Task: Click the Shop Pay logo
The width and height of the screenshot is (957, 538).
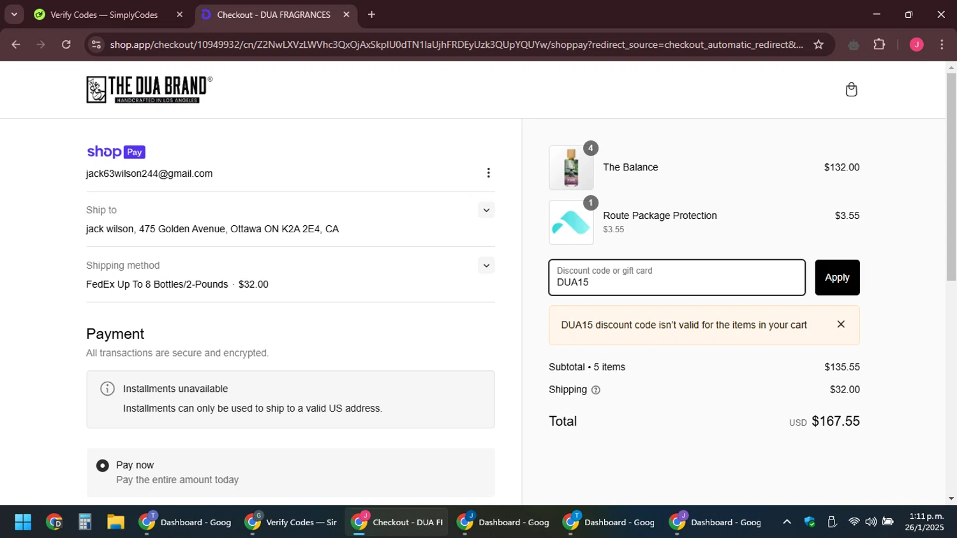Action: pos(116,152)
